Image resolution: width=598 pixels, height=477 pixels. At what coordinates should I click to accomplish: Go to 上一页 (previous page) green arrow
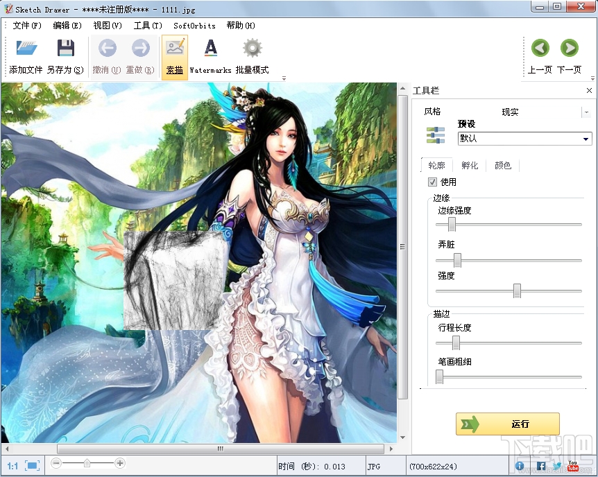click(x=540, y=48)
